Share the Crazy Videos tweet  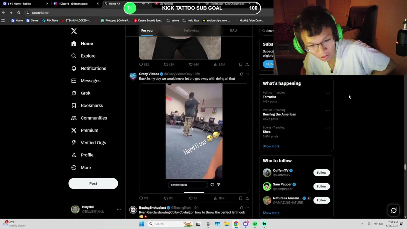click(247, 198)
